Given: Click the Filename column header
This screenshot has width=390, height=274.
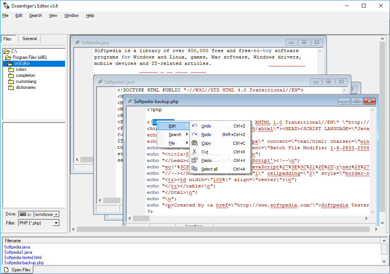Looking at the screenshot, I should point(191,241).
